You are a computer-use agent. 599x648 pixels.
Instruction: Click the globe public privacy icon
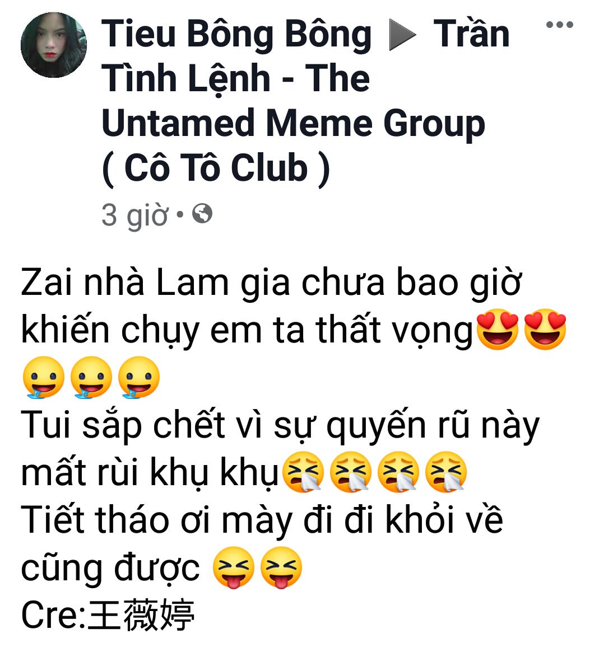202,214
